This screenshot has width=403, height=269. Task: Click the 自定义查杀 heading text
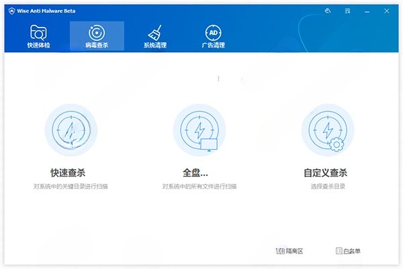[x=325, y=173]
